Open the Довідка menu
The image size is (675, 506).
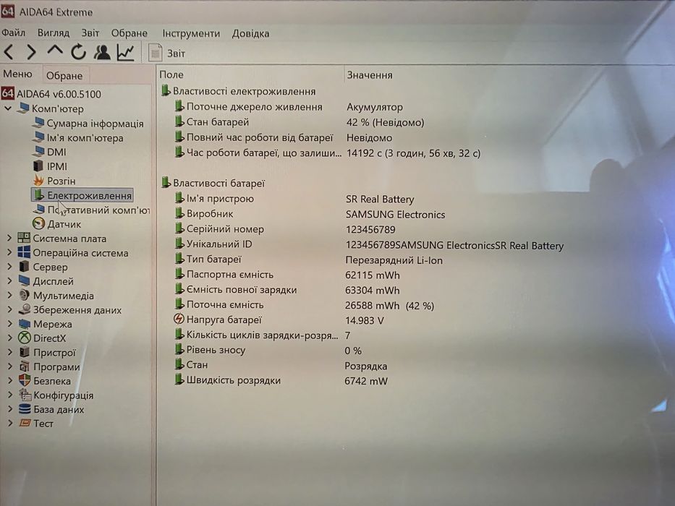(x=250, y=33)
